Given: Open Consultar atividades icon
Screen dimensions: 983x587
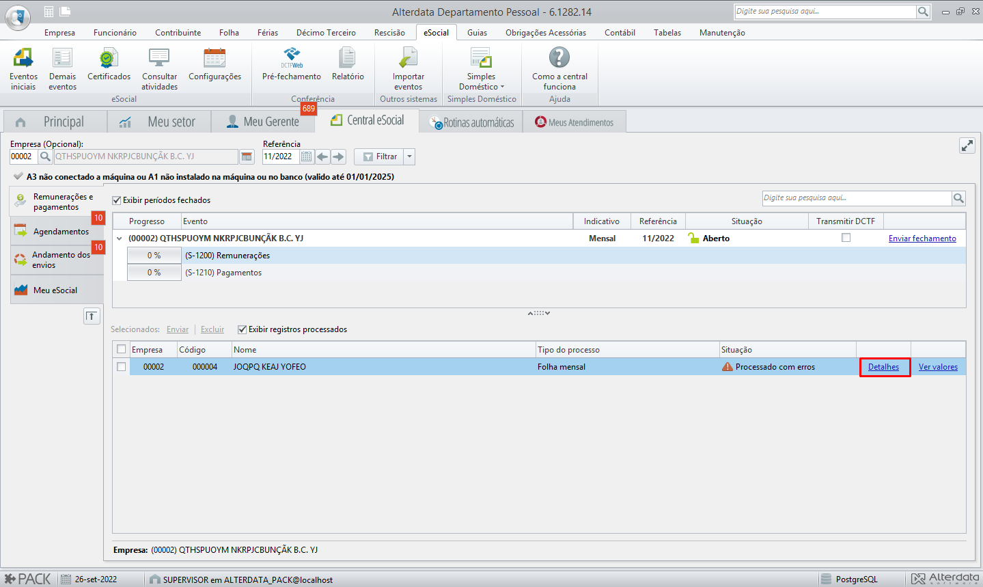Looking at the screenshot, I should coord(159,69).
